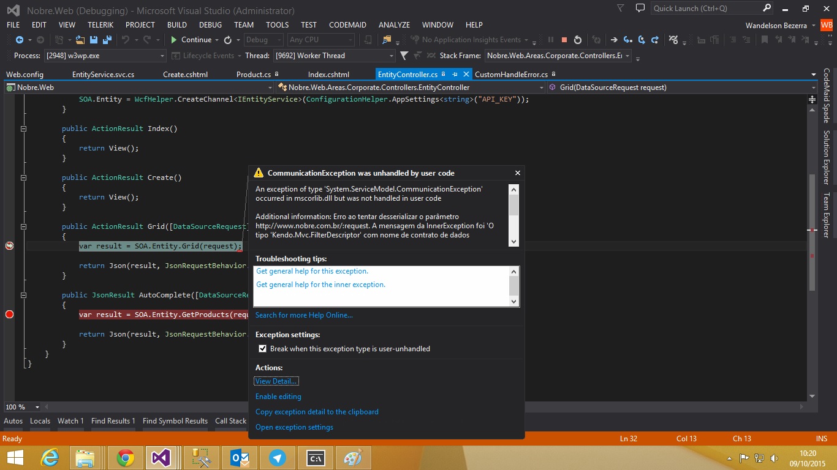Click 'Copy exception detail to the clipboard'
The width and height of the screenshot is (837, 470).
pyautogui.click(x=317, y=412)
